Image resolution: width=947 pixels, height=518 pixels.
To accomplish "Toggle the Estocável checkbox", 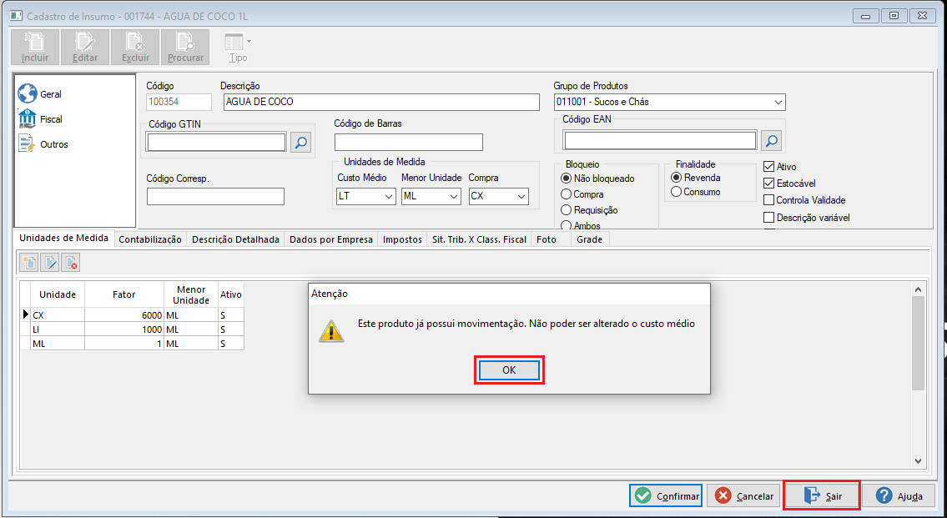I will pos(768,183).
